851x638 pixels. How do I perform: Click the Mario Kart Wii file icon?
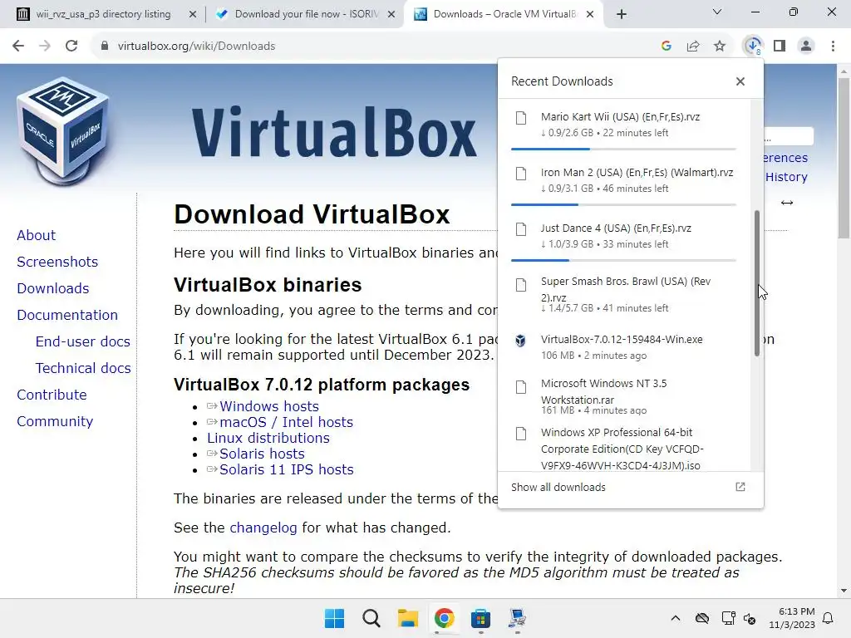click(521, 118)
